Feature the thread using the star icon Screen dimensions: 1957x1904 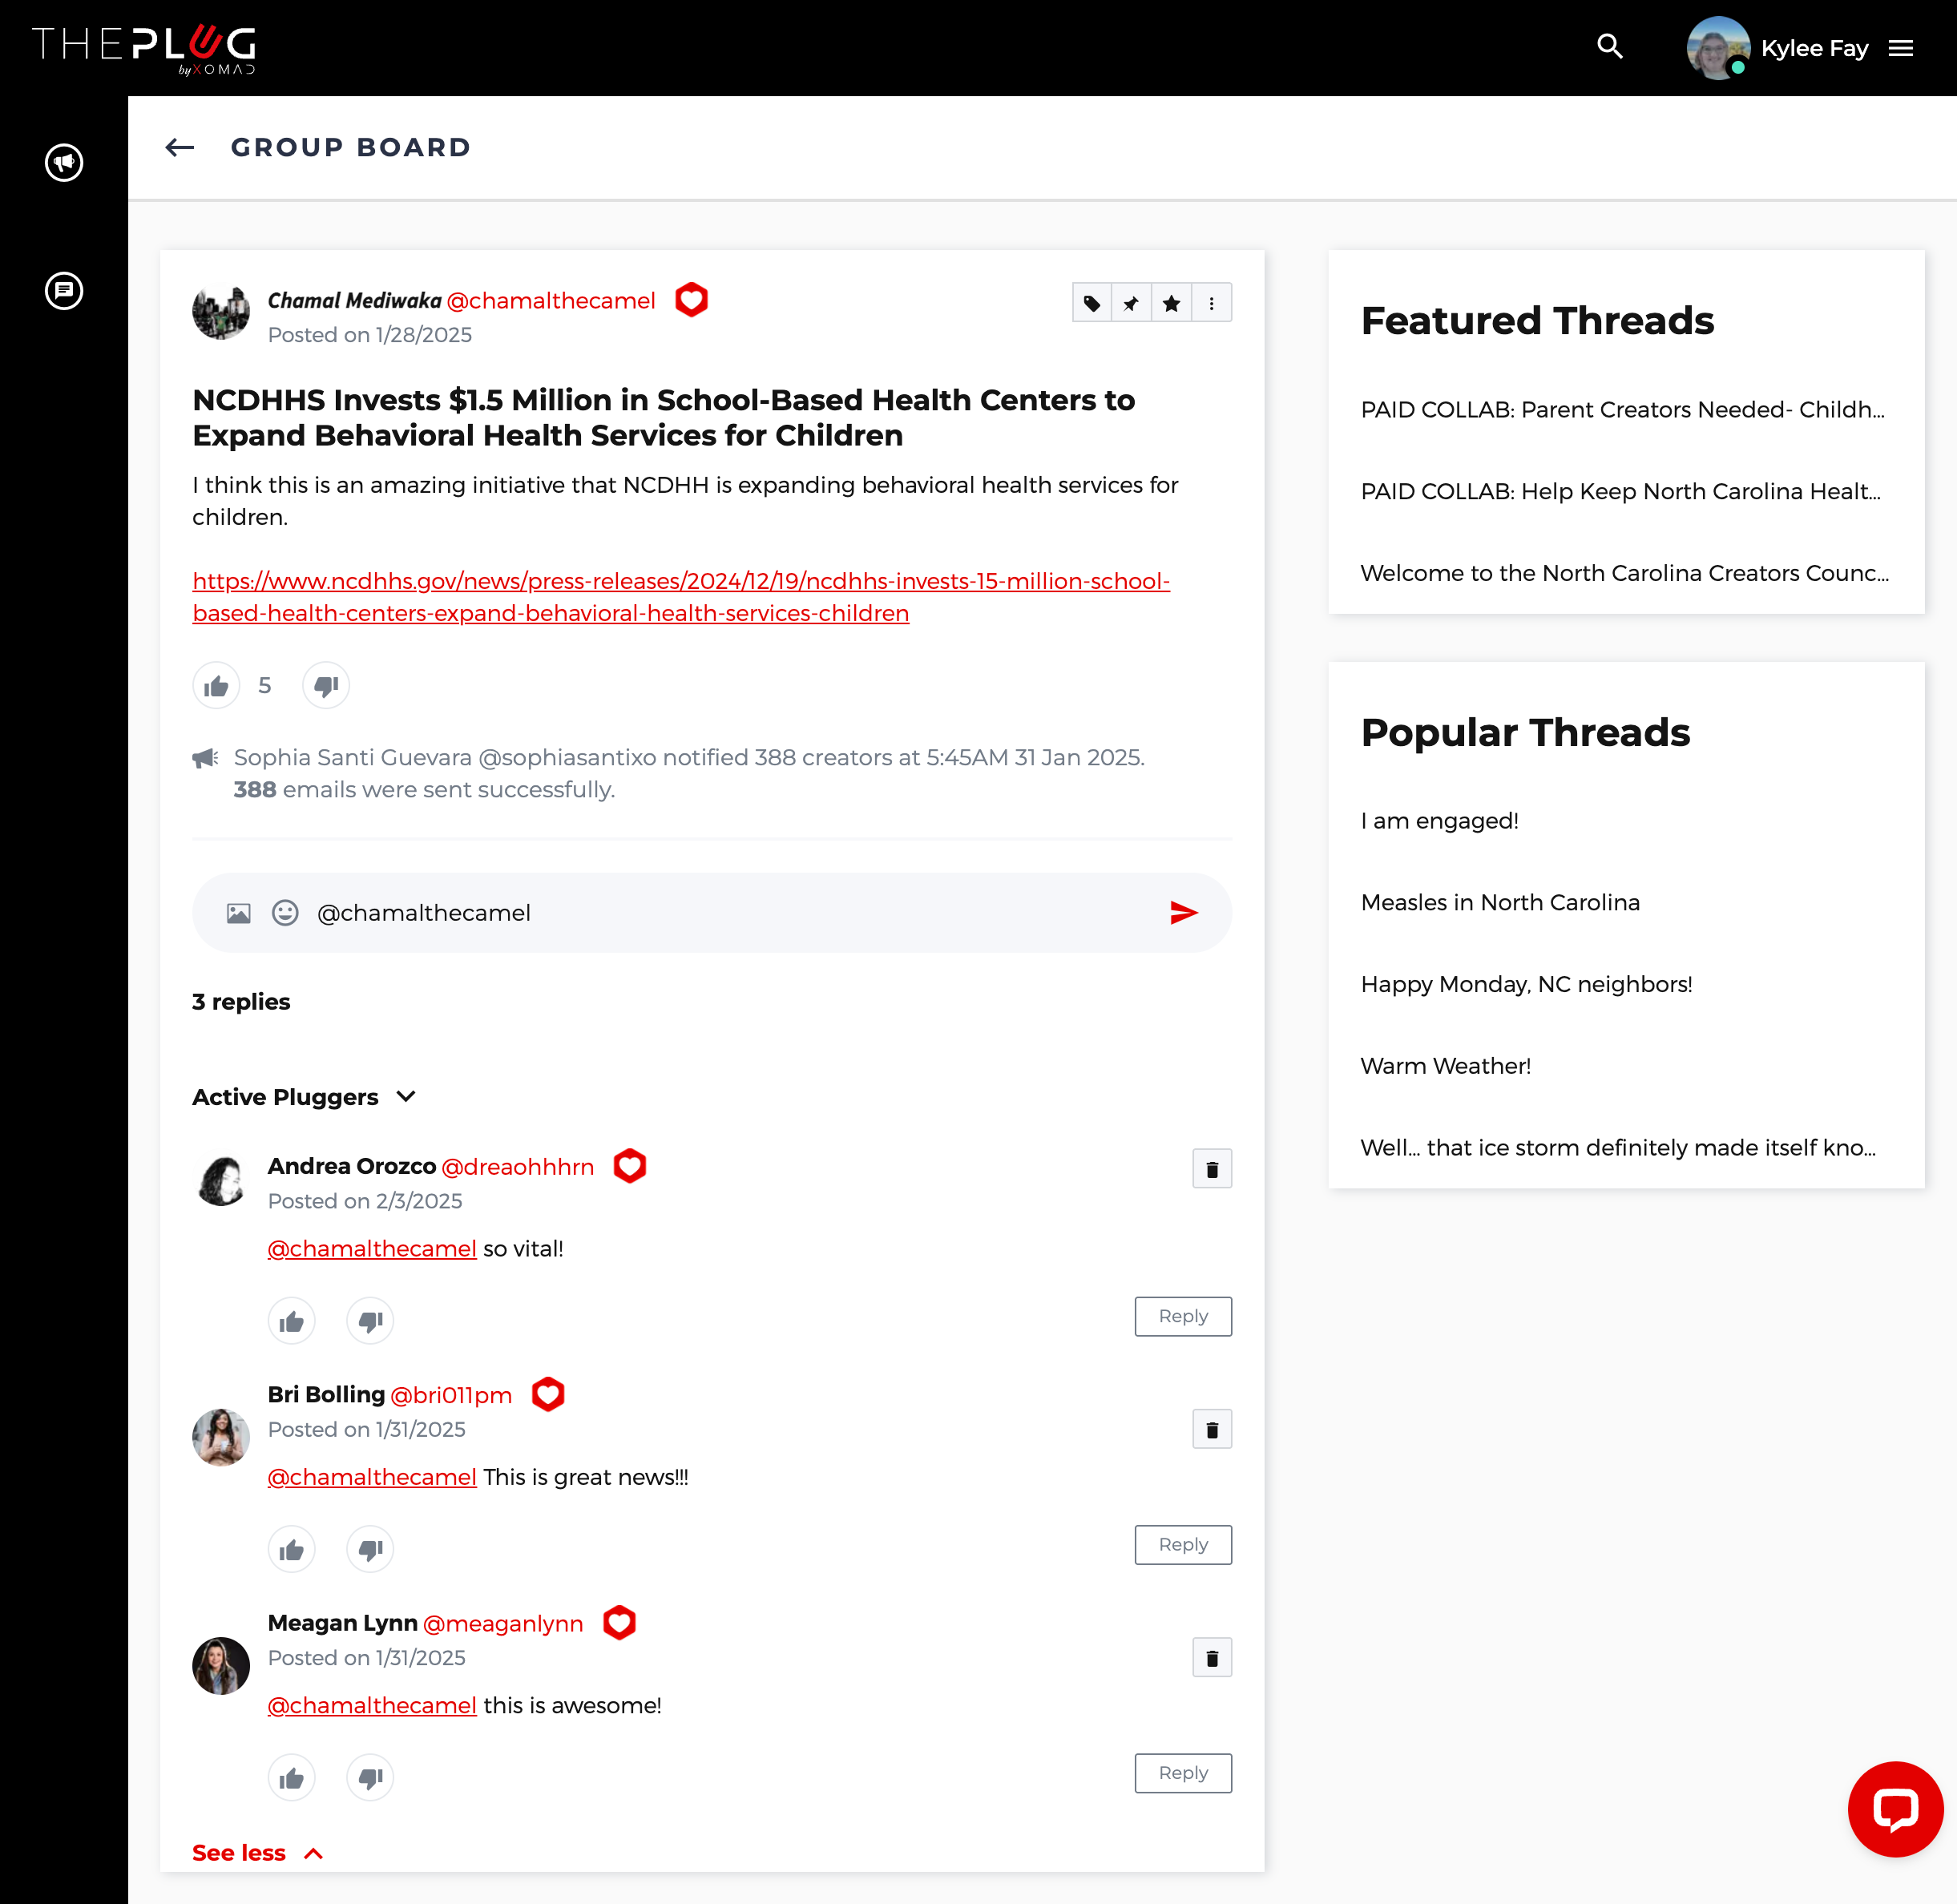tap(1171, 303)
